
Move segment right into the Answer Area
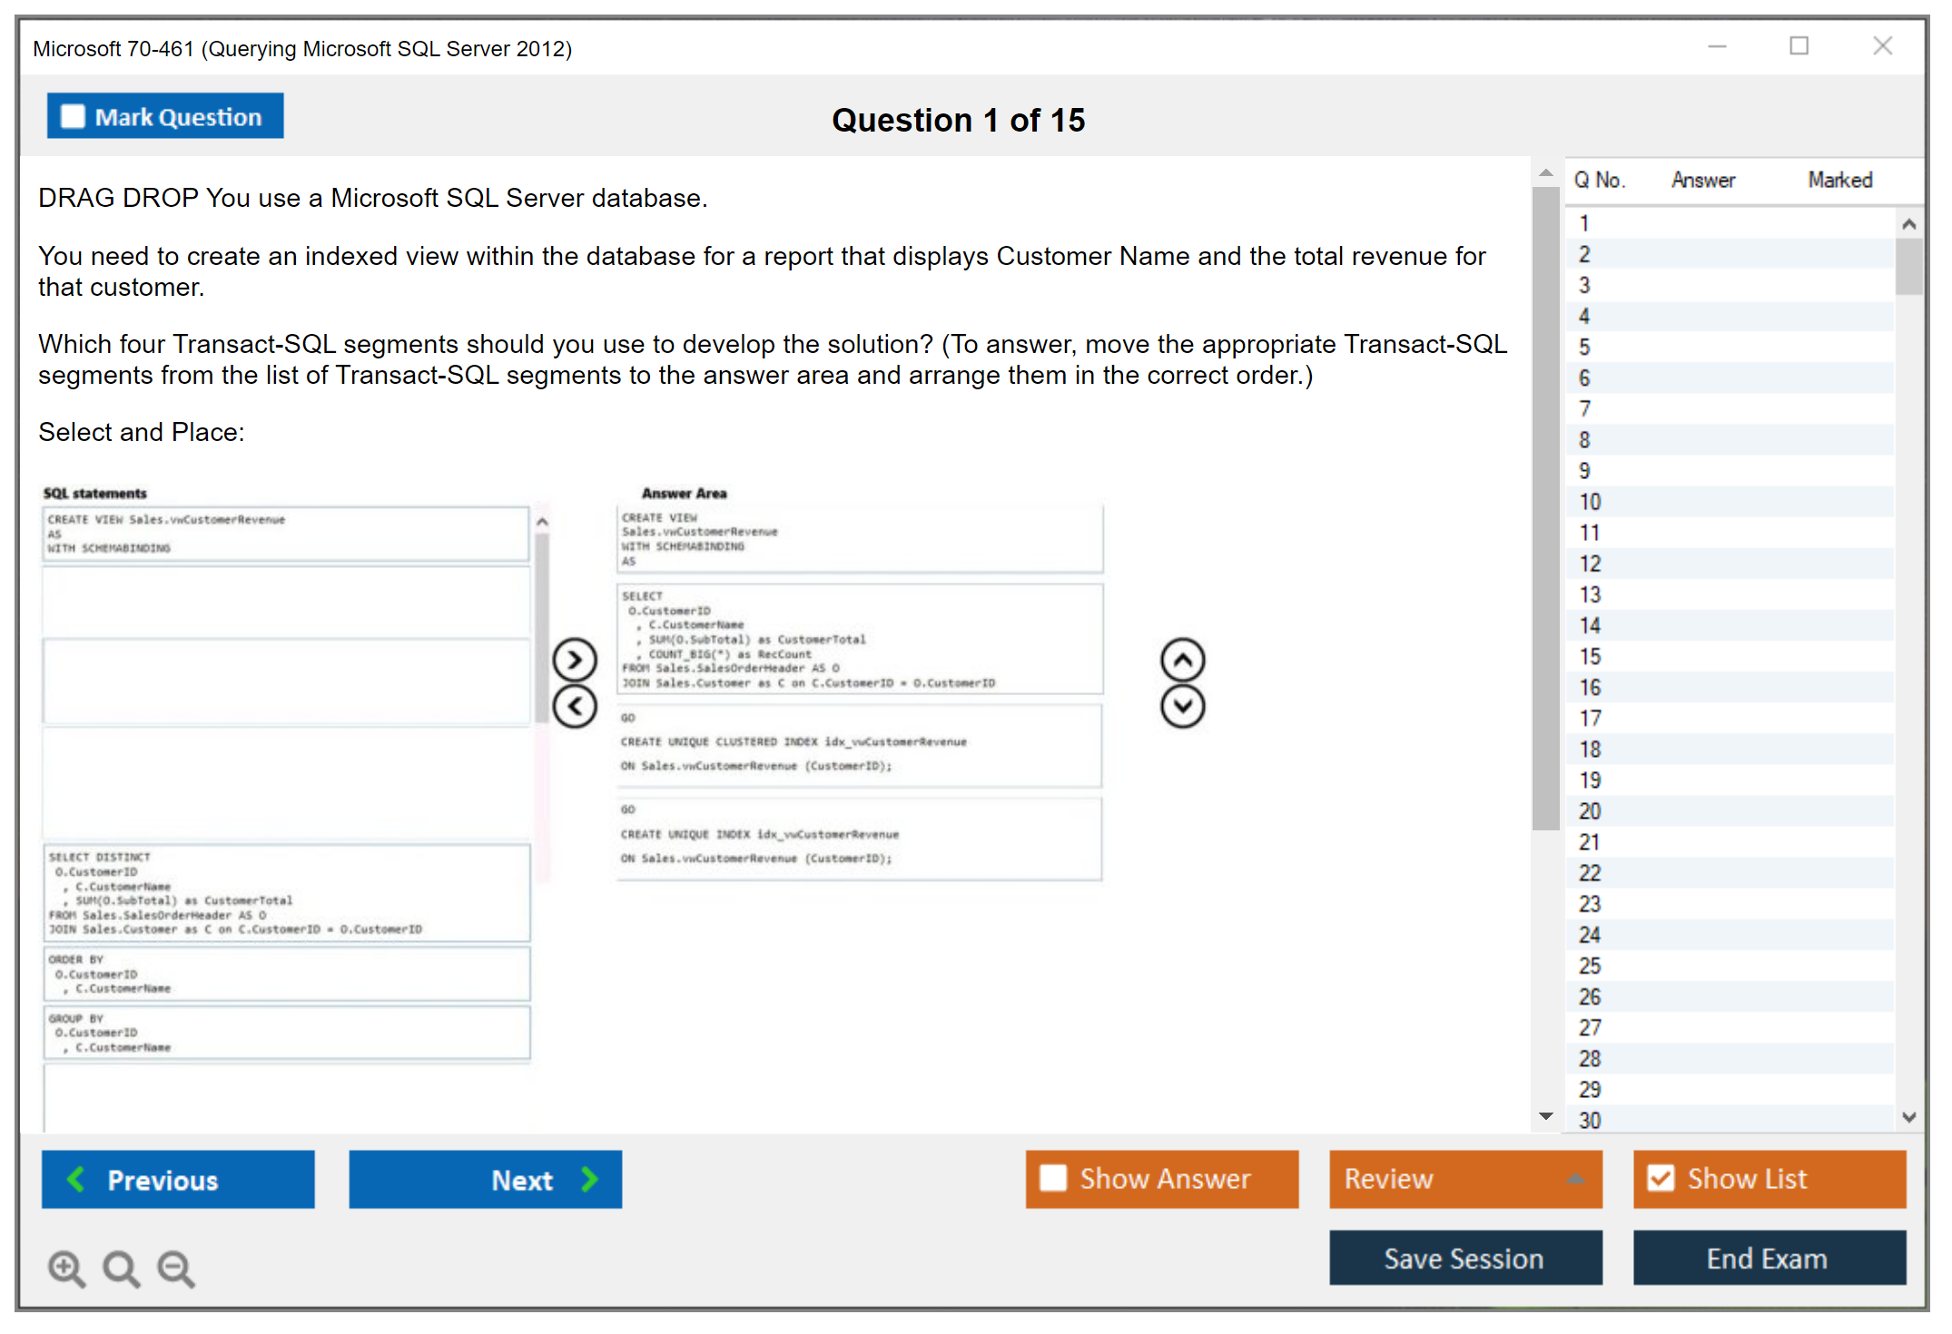coord(575,660)
